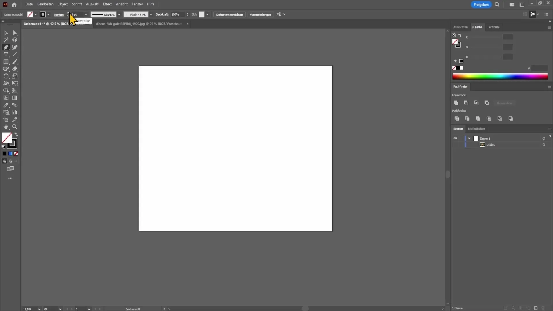Open the Stil graphic style dropdown
Screen dimensions: 553x311
207,14
